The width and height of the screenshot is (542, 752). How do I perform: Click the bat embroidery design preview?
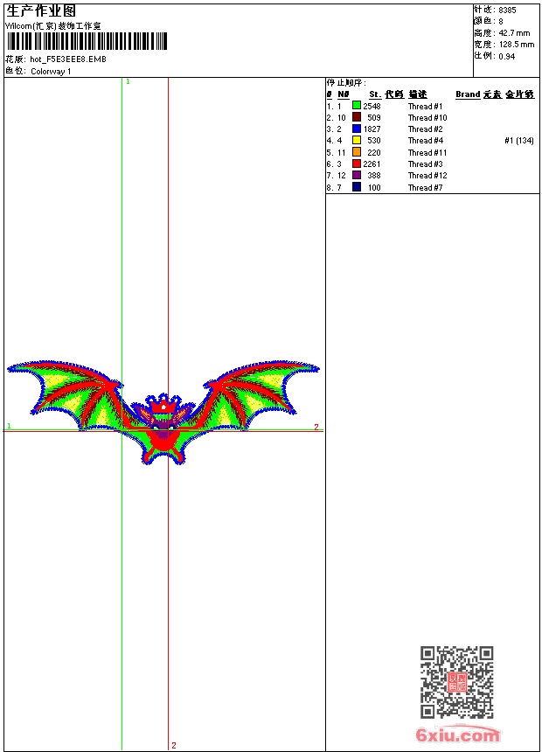(163, 413)
